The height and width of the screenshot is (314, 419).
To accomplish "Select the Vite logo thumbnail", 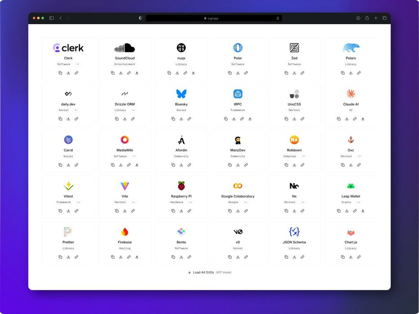I will click(x=125, y=186).
